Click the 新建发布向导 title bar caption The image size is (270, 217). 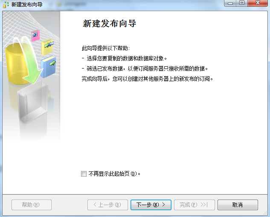(27, 4)
